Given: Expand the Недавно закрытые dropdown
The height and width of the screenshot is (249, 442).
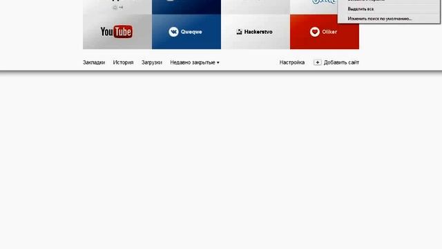Looking at the screenshot, I should (195, 62).
